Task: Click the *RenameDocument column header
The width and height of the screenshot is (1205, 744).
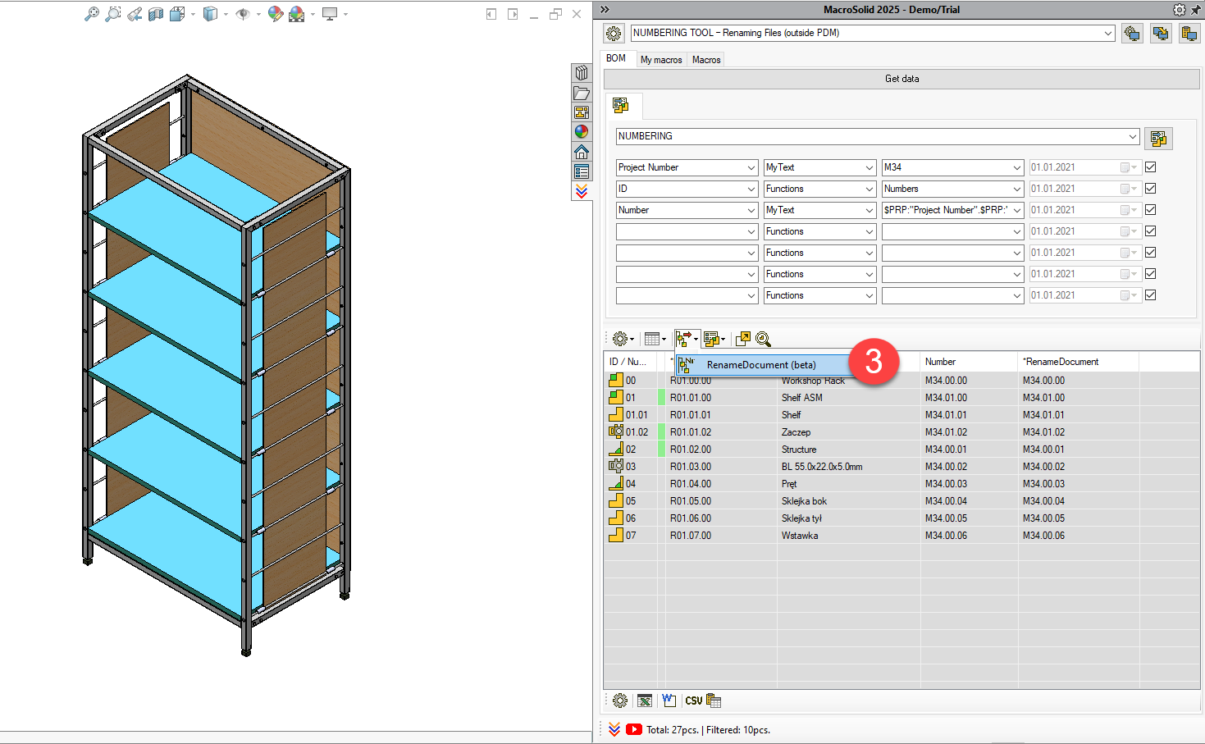Action: [1078, 362]
